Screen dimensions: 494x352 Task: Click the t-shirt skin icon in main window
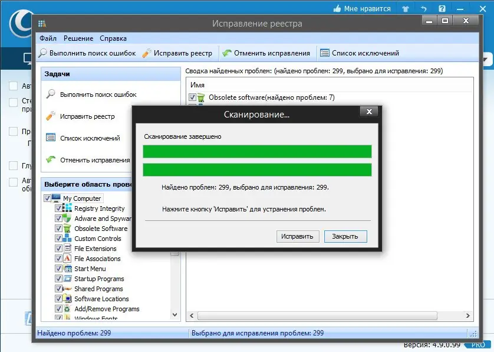pos(406,9)
